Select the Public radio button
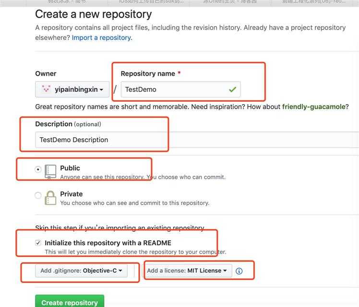Image resolution: width=359 pixels, height=307 pixels. (38, 169)
